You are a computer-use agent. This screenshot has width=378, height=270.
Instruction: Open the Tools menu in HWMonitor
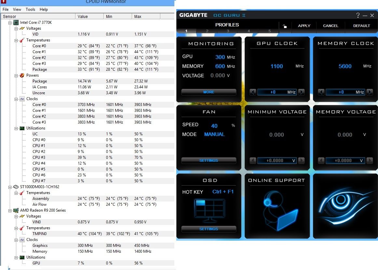30,9
